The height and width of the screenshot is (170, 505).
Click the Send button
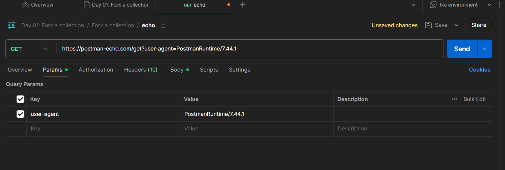point(462,49)
